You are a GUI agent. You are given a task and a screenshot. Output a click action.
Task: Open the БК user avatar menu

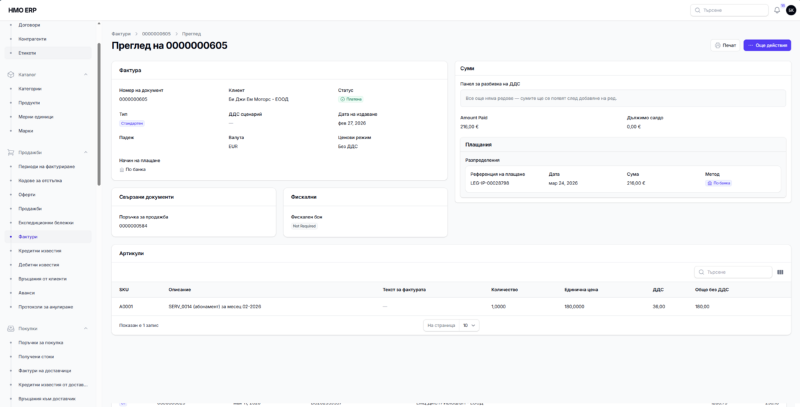791,10
